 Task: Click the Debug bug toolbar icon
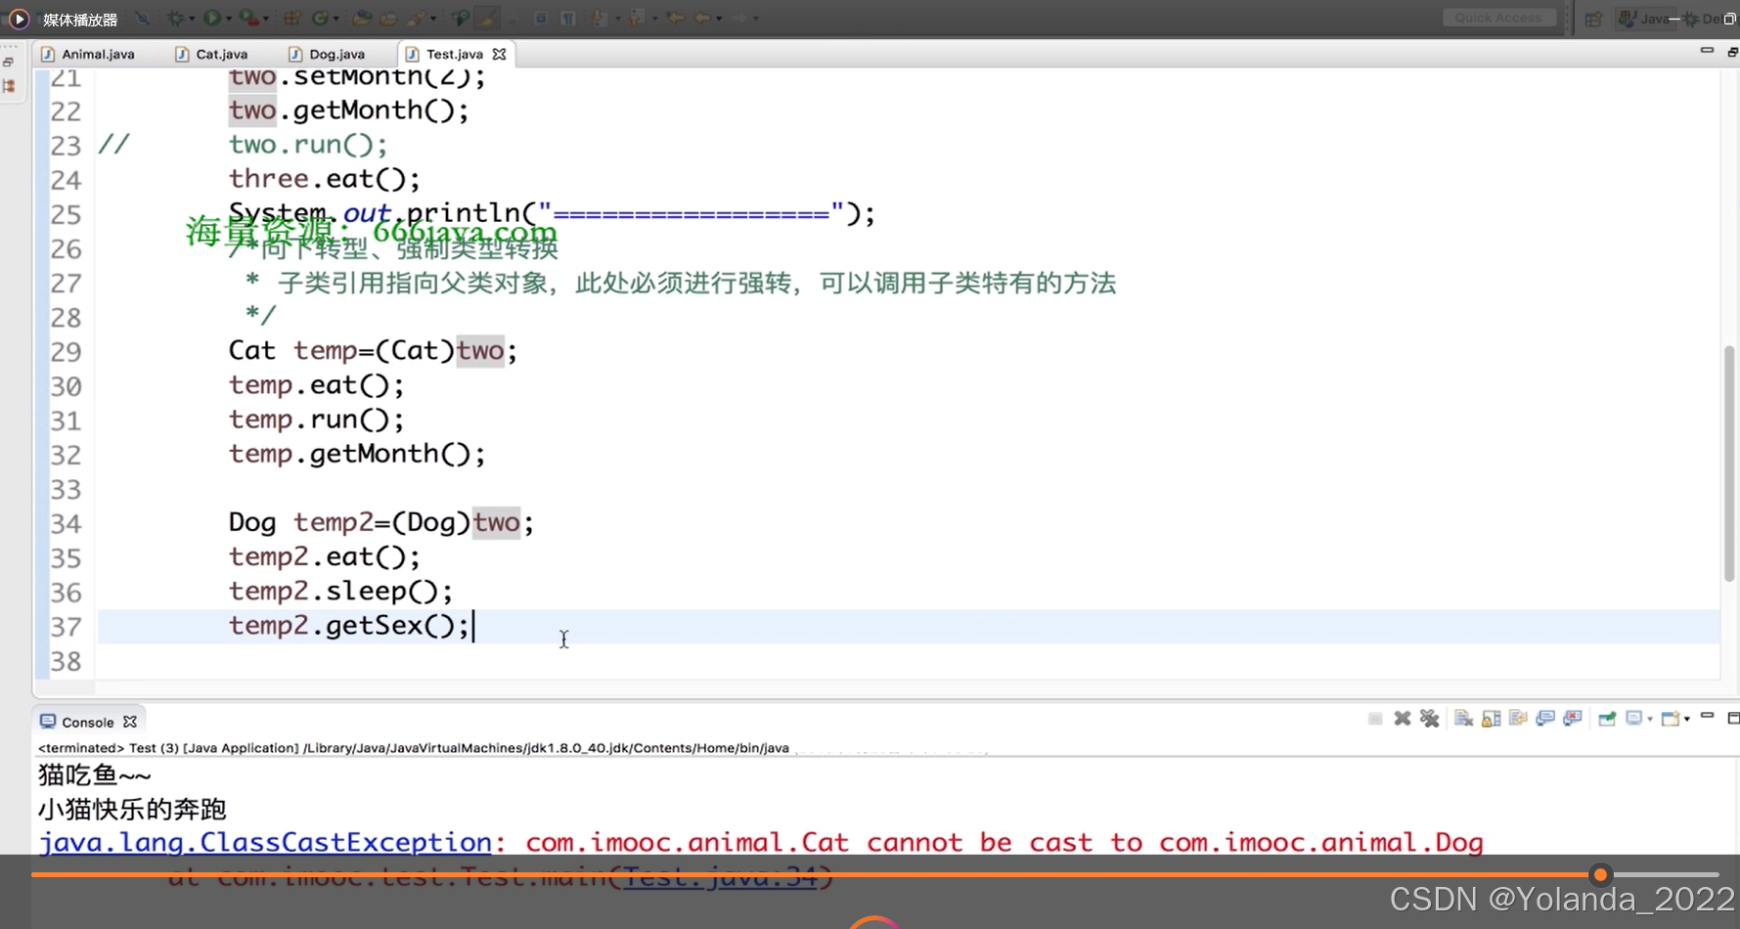175,18
